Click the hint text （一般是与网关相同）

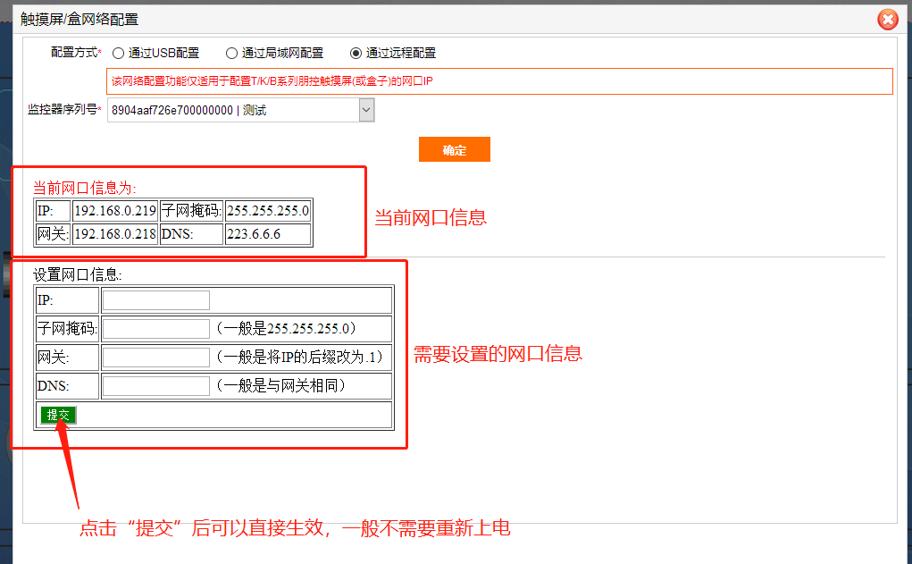[280, 386]
